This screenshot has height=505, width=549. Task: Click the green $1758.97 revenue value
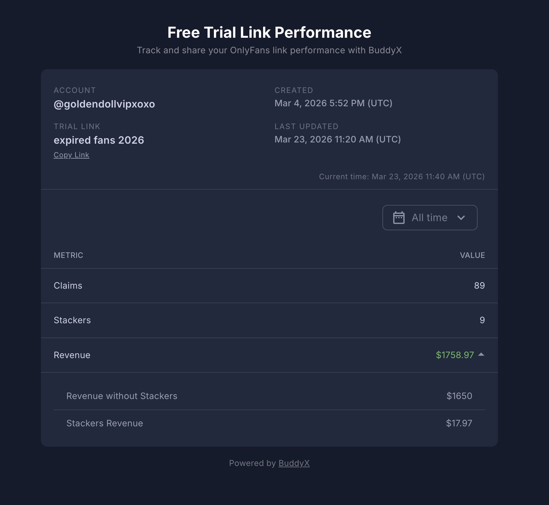[x=455, y=355]
